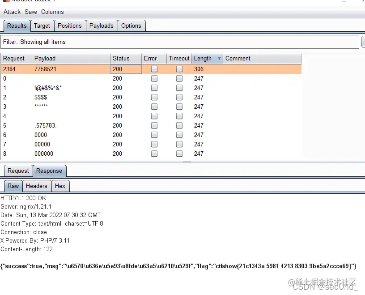This screenshot has width=365, height=295.
Task: Select payload $$$$ row
Action: [151, 97]
